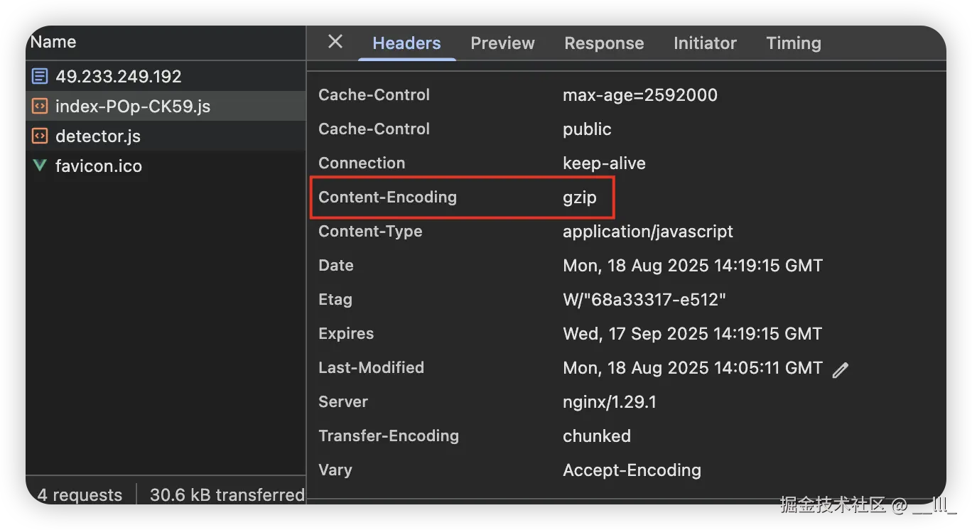972x530 pixels.
Task: Select the 49.233.249.192 request
Action: click(118, 77)
